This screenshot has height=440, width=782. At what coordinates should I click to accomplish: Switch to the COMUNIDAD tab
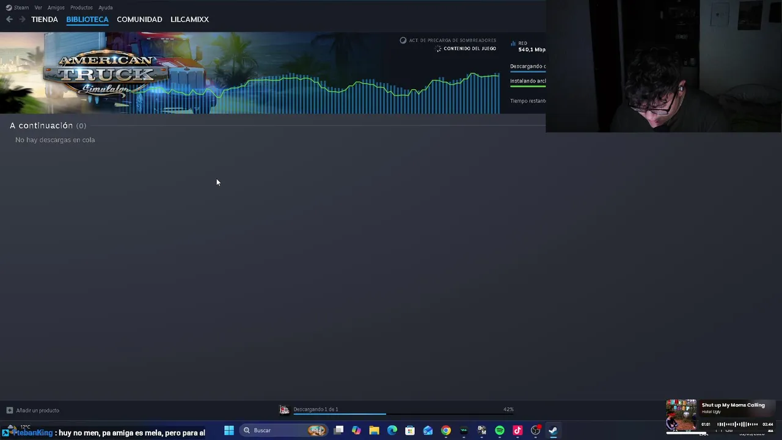coord(139,20)
